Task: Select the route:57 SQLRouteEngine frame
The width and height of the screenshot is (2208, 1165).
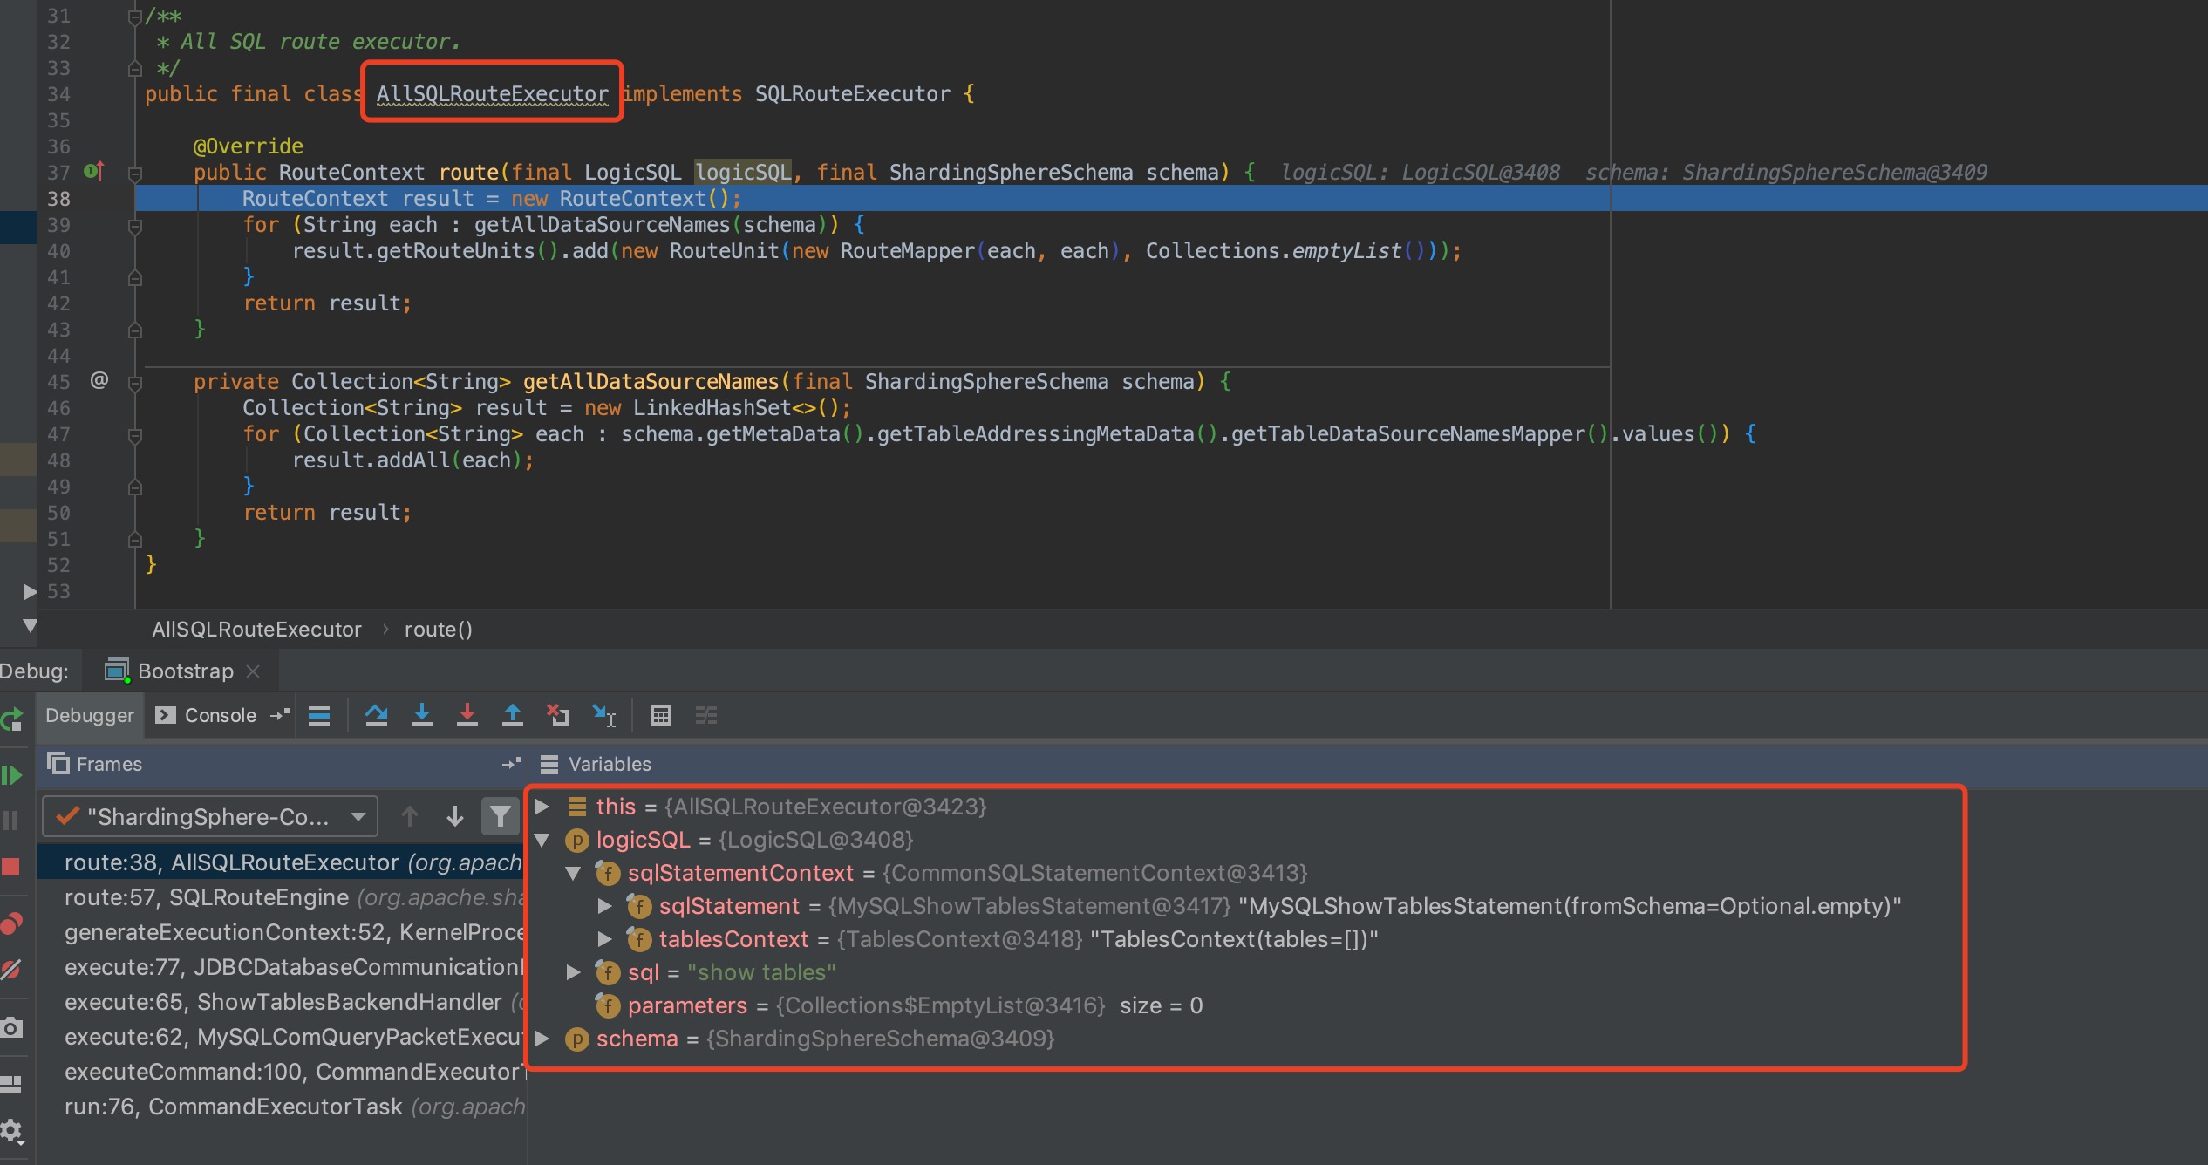Action: (x=207, y=896)
